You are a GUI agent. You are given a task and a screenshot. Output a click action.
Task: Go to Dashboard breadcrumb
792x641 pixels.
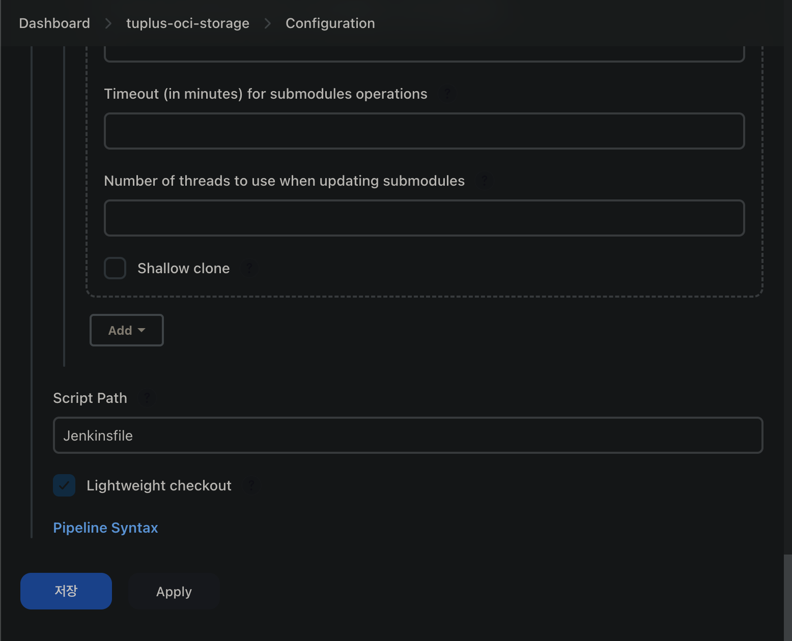[x=54, y=23]
